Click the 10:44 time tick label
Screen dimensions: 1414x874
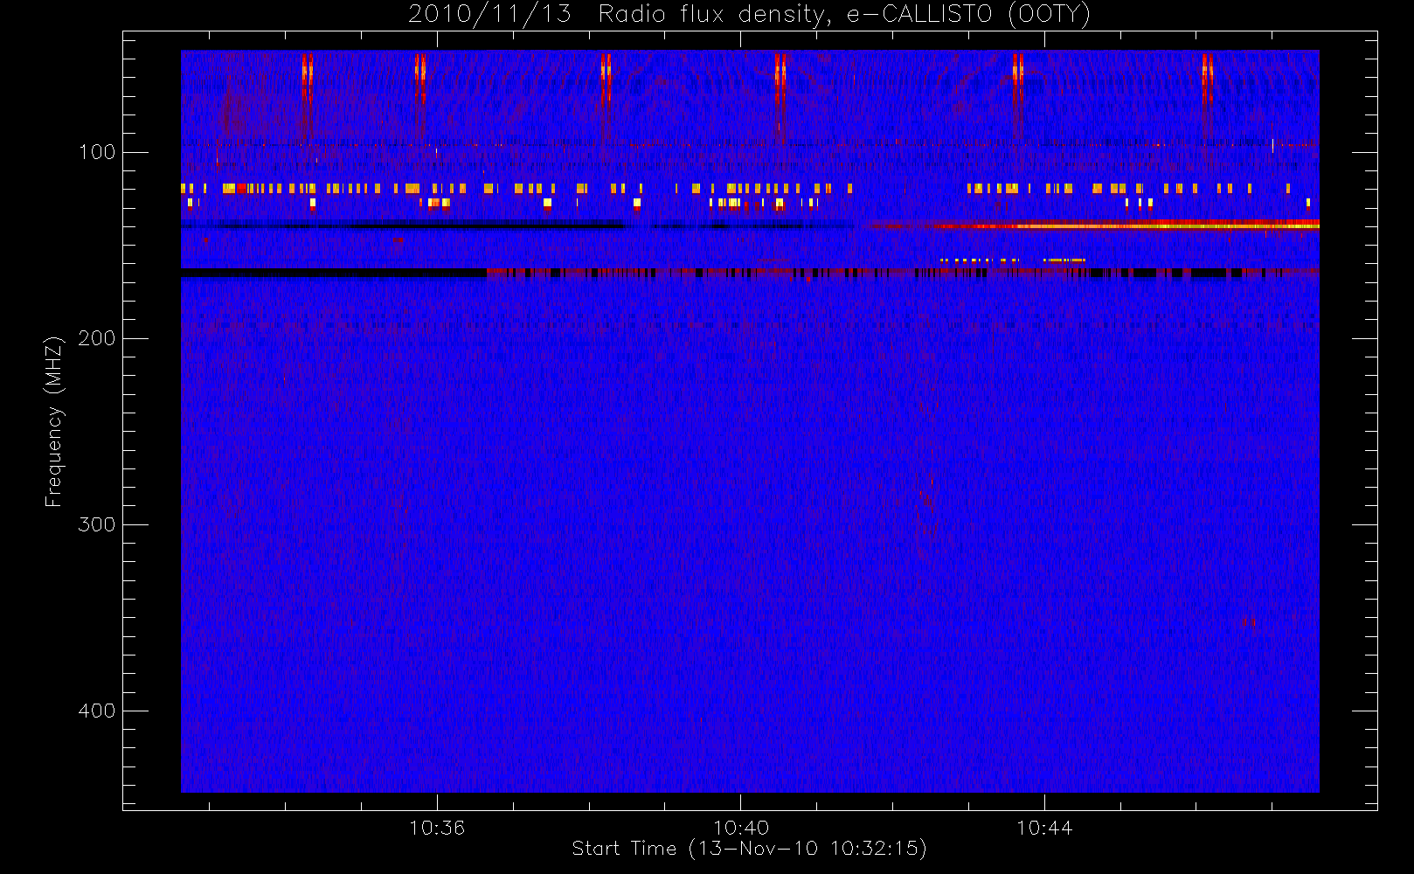(x=1044, y=828)
